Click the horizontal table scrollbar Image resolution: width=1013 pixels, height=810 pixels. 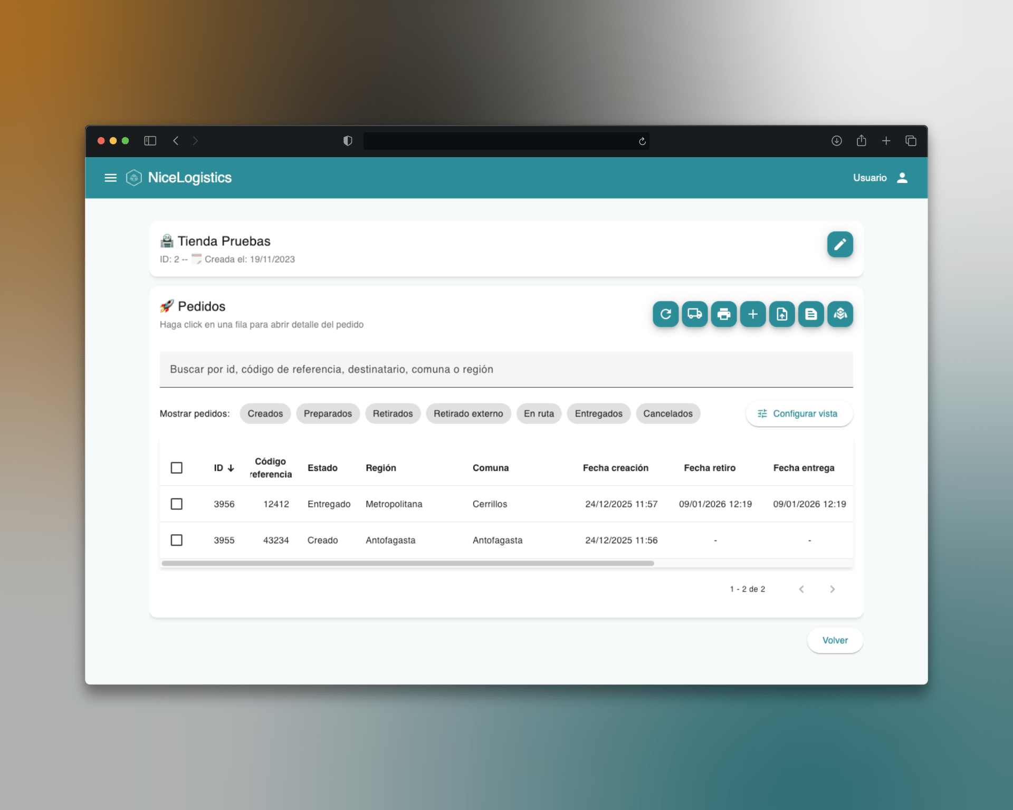tap(407, 563)
